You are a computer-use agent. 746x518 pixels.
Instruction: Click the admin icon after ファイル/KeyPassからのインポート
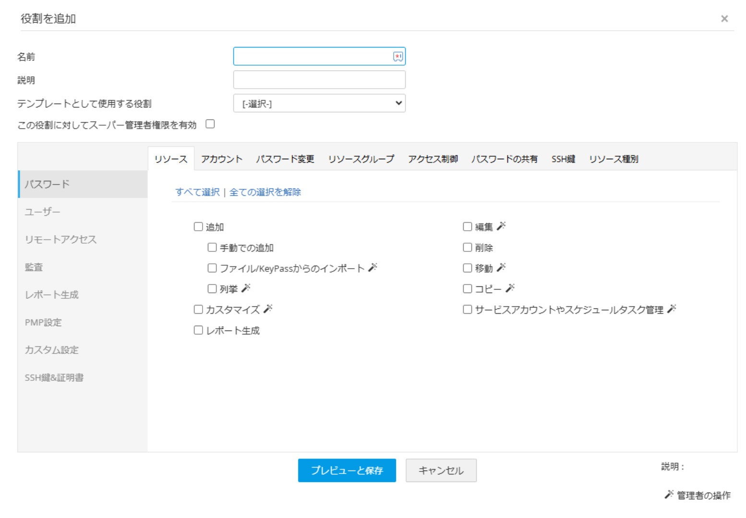pyautogui.click(x=373, y=268)
